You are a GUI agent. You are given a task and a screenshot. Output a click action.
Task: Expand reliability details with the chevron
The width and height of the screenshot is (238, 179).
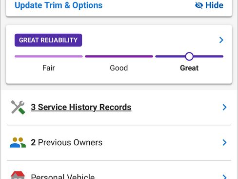coord(221,40)
